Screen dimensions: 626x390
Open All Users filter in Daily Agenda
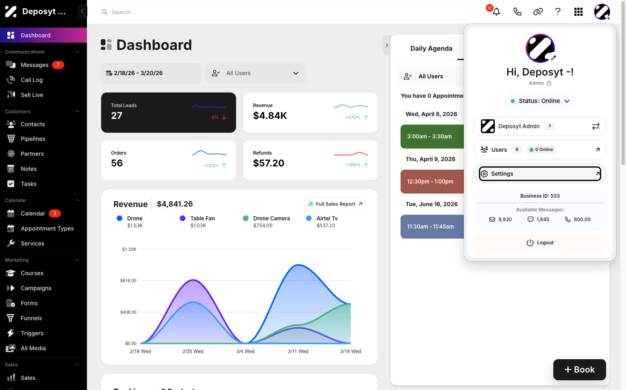431,76
